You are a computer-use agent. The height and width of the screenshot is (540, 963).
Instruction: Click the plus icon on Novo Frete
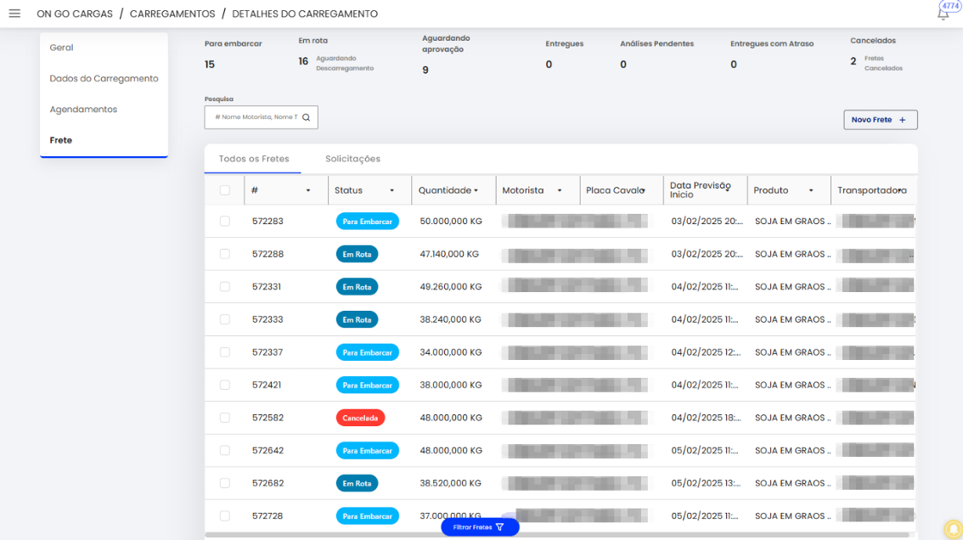902,120
